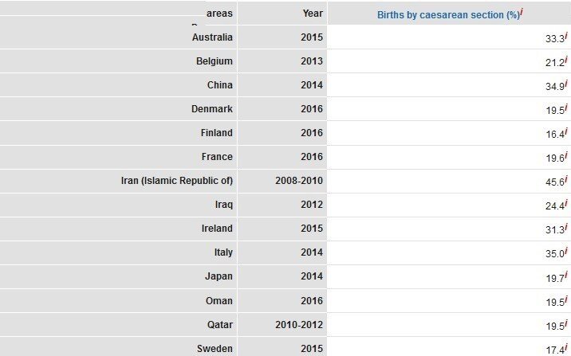Click the 2008-2010 year cell for Iran
The height and width of the screenshot is (356, 571).
point(300,181)
